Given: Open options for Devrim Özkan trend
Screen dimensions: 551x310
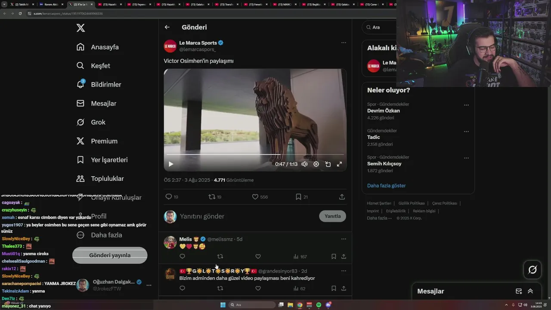Looking at the screenshot, I should (x=466, y=105).
